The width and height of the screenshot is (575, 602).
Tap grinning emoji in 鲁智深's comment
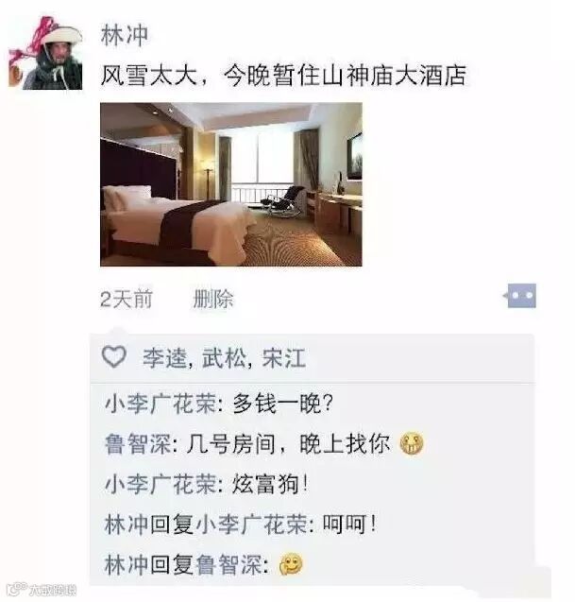click(x=412, y=443)
